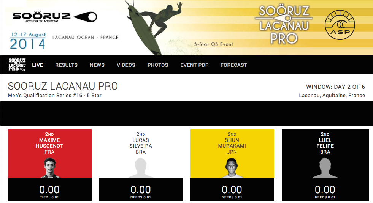The height and width of the screenshot is (203, 373).
Task: Click the Sooruz Lacanau Pro page title
Action: 63,86
